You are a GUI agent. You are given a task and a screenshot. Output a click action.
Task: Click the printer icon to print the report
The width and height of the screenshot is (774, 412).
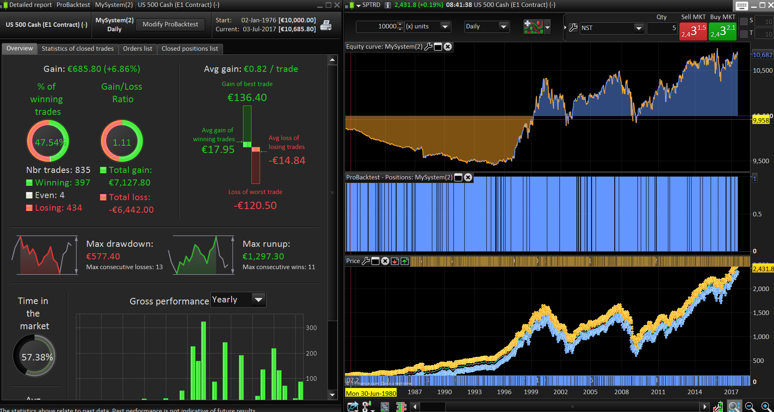326,25
